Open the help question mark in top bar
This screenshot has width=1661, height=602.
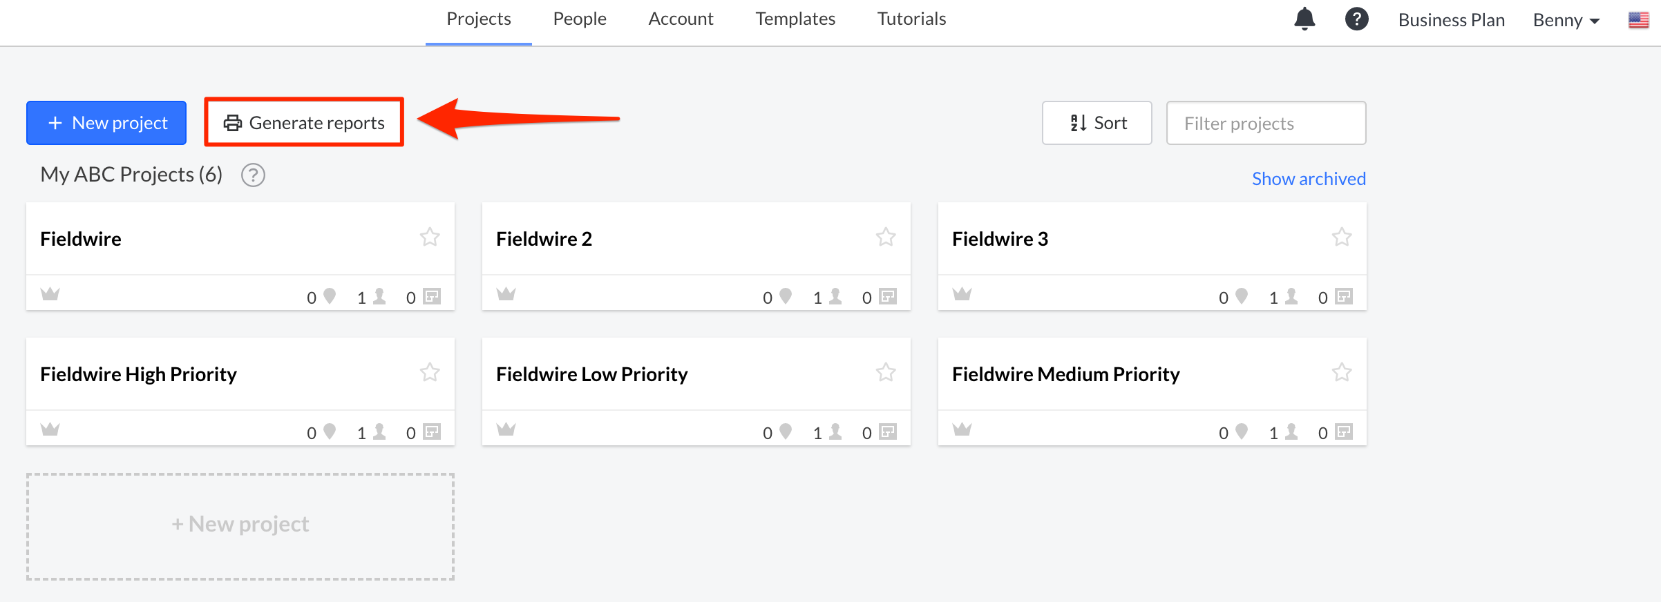[x=1357, y=19]
